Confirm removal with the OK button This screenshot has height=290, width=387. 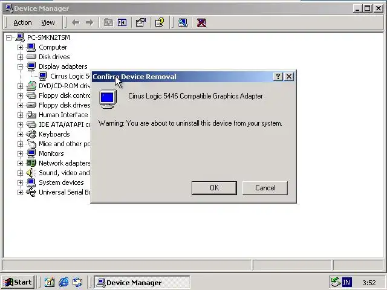214,188
